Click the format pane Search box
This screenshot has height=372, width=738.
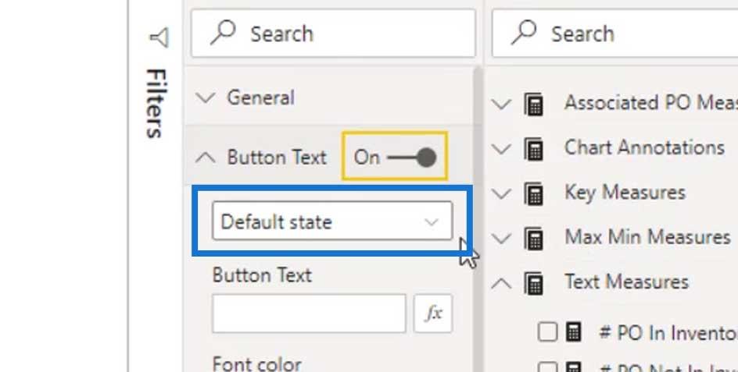(334, 34)
